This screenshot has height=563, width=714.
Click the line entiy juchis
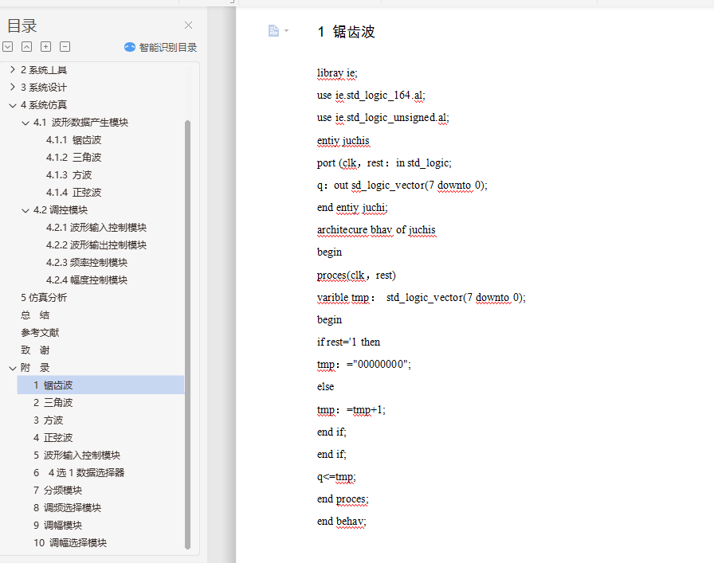[x=343, y=141]
